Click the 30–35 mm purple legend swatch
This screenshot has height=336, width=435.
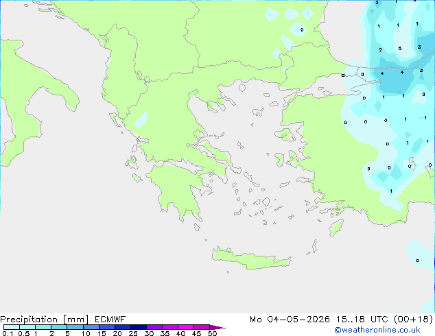pos(154,327)
